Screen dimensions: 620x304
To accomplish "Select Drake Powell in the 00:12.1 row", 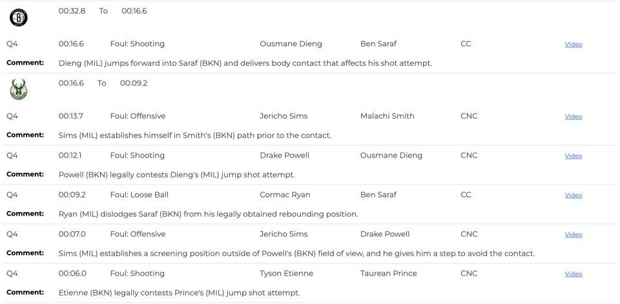I will (284, 156).
